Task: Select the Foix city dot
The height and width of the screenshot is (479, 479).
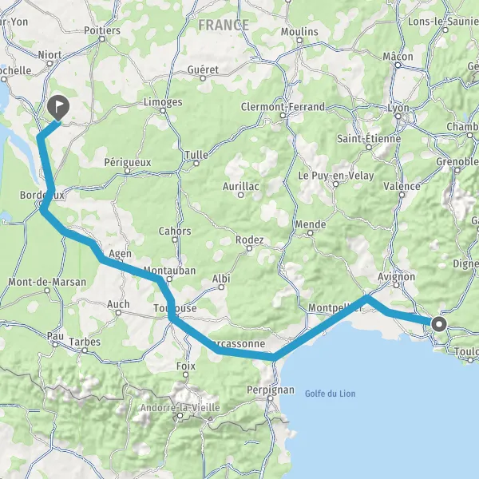Action: (186, 374)
